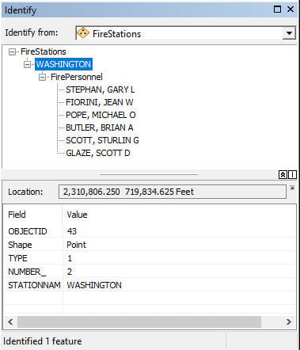Collapse the FirePersonnel tree node
Image resolution: width=300 pixels, height=350 pixels.
(x=42, y=77)
